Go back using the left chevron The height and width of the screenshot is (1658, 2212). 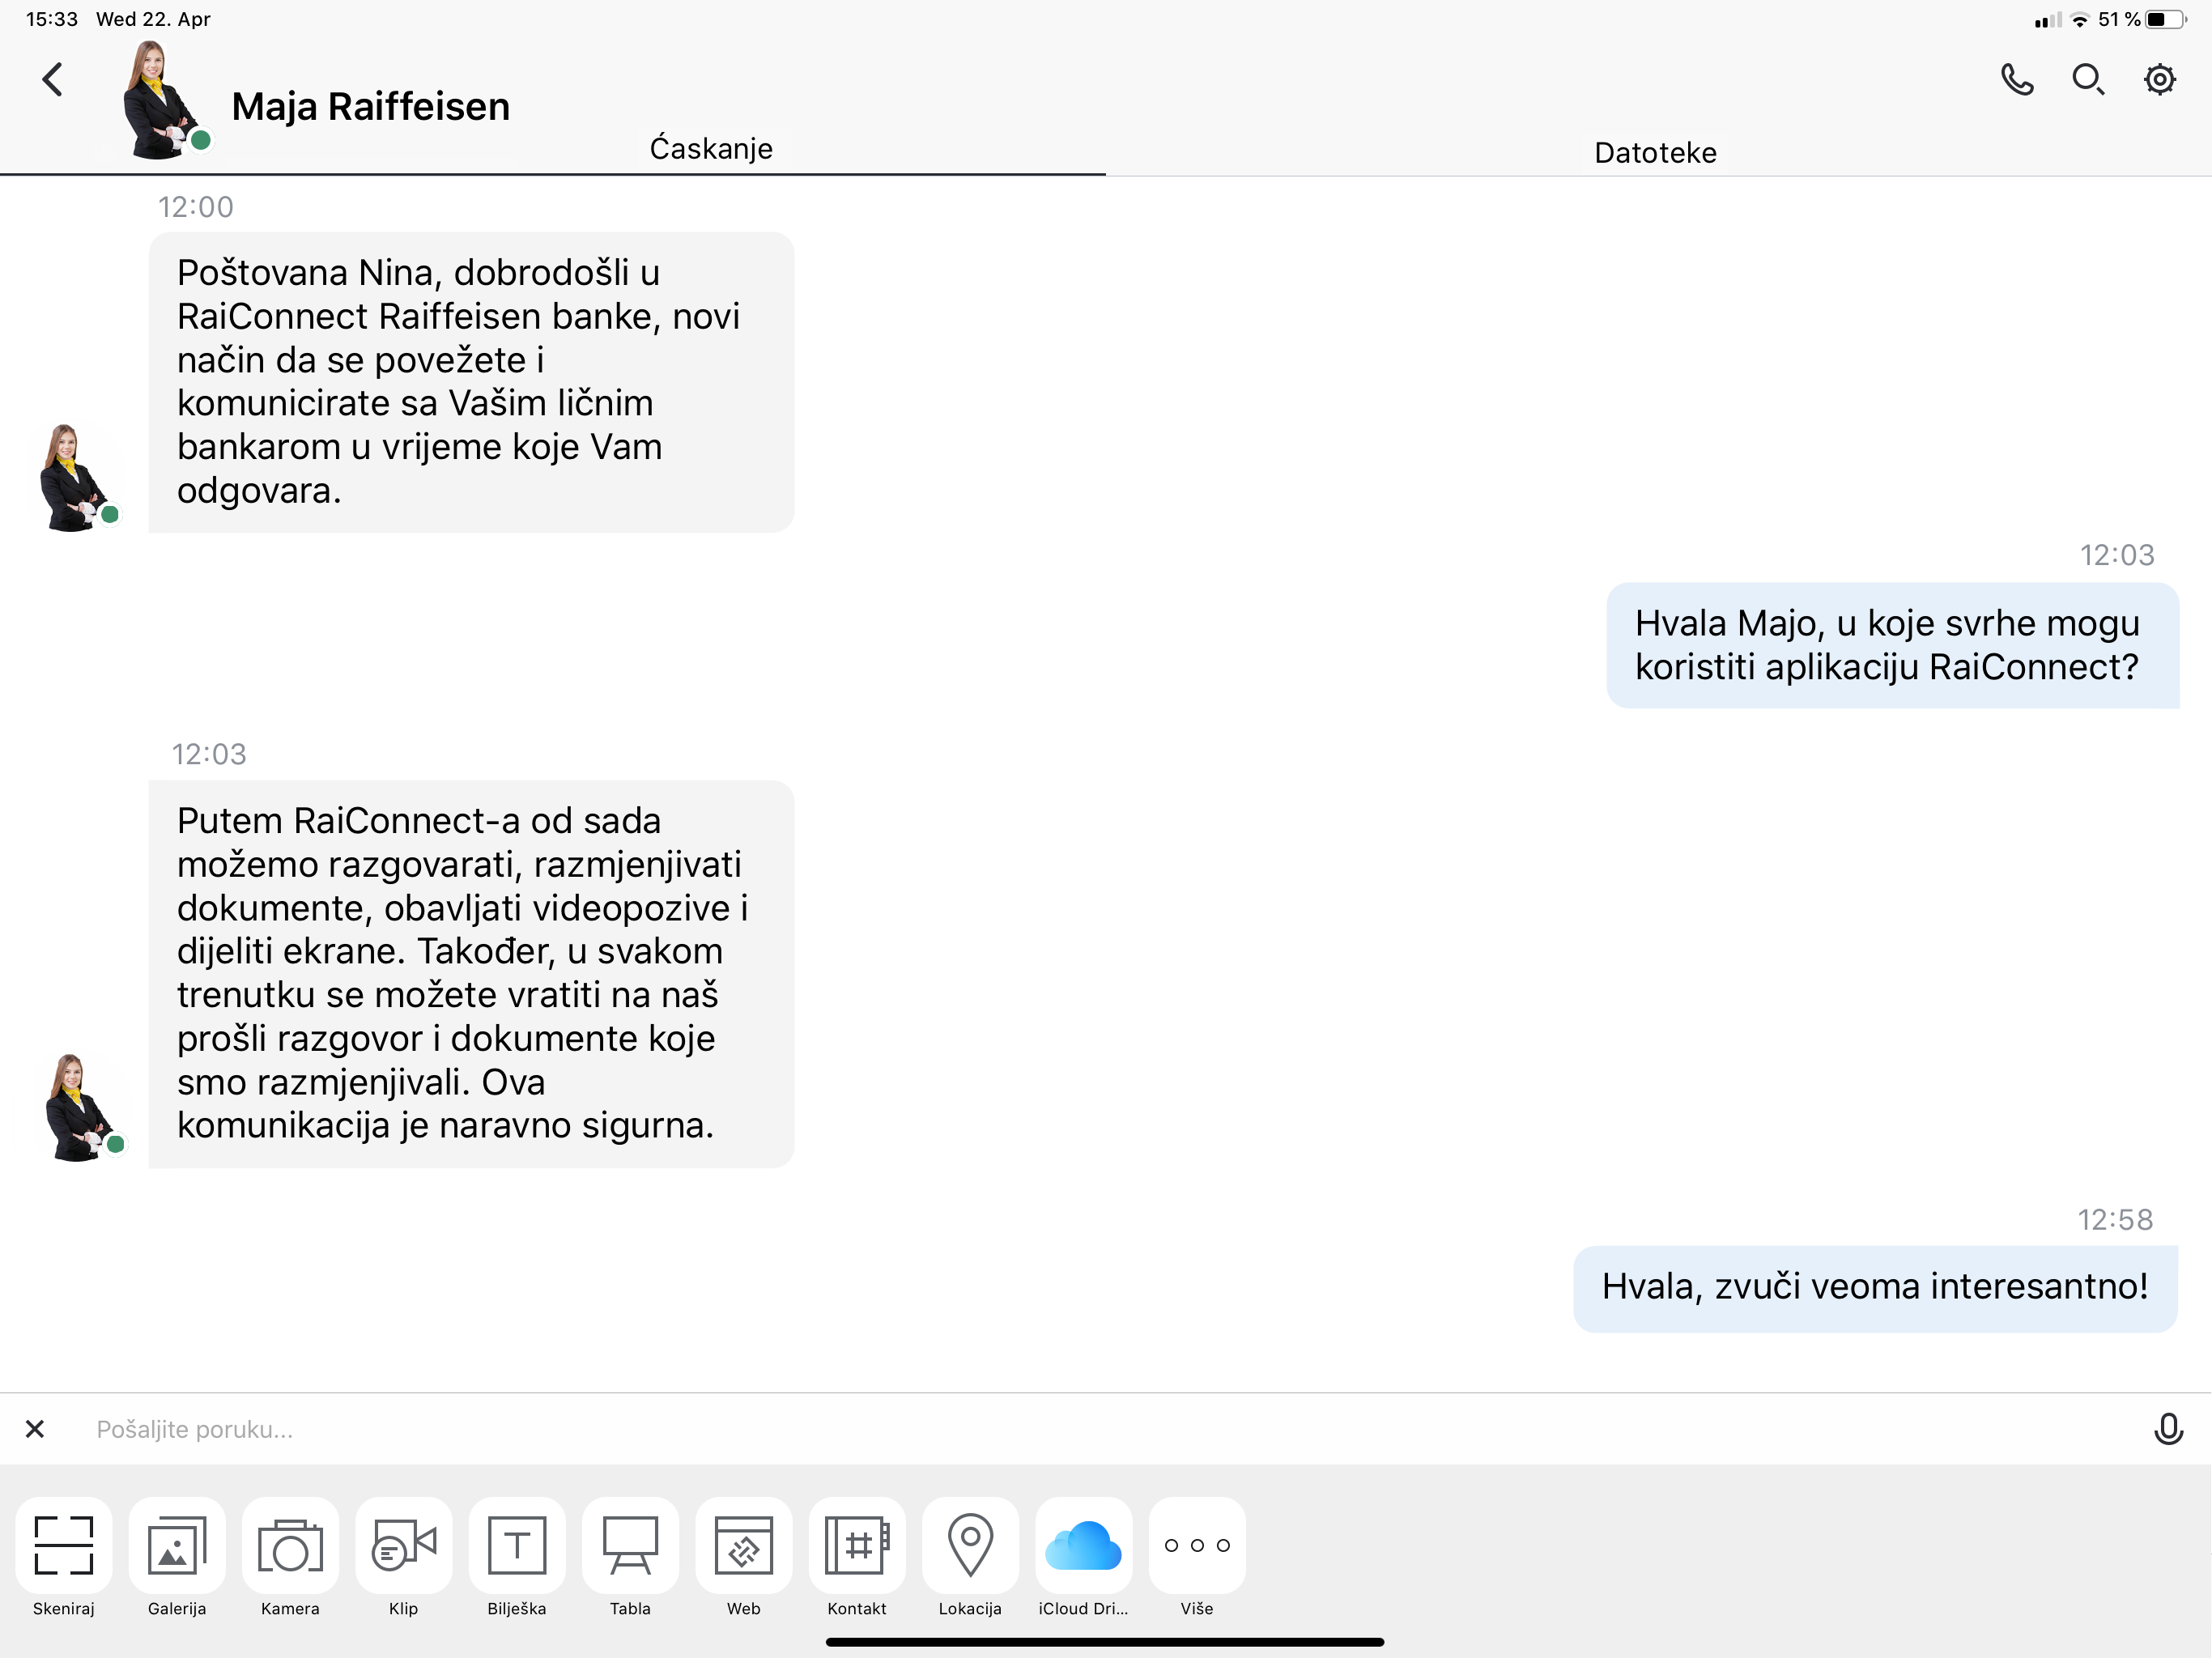tap(53, 79)
